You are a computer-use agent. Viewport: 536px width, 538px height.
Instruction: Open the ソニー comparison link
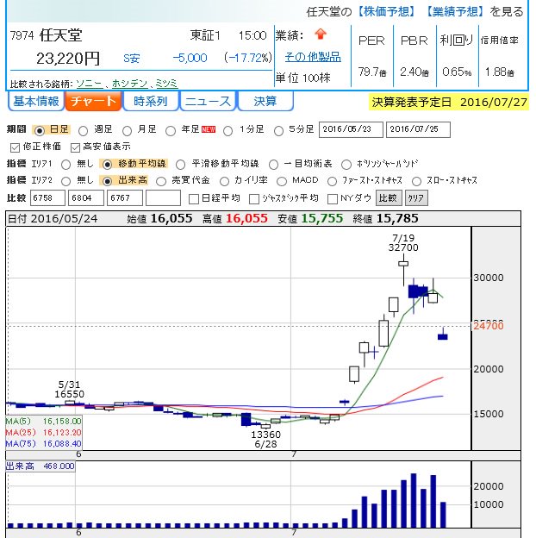90,84
